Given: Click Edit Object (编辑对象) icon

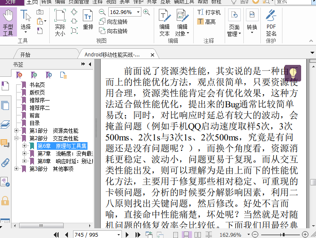Looking at the screenshot, I should pos(182,15).
